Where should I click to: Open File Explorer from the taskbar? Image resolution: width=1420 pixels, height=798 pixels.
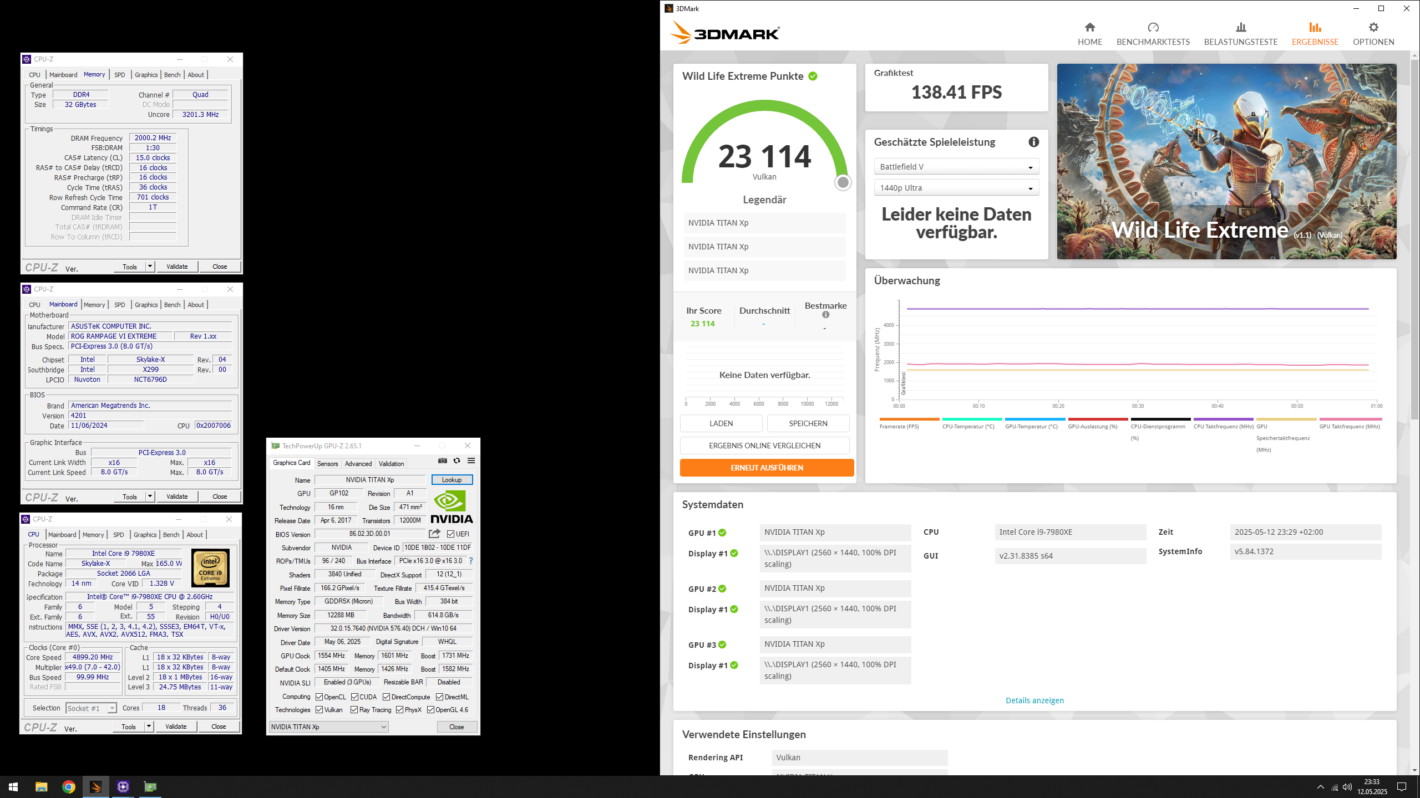[x=41, y=787]
